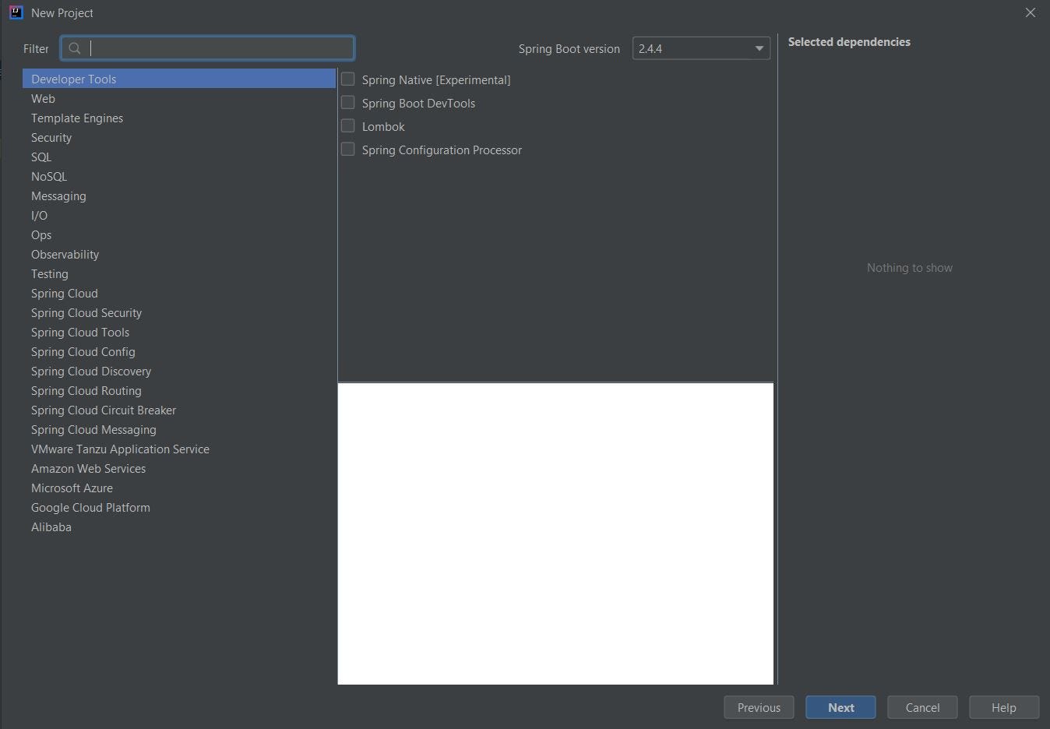Select the NoSQL category
Viewport: 1050px width, 729px height.
coord(179,176)
